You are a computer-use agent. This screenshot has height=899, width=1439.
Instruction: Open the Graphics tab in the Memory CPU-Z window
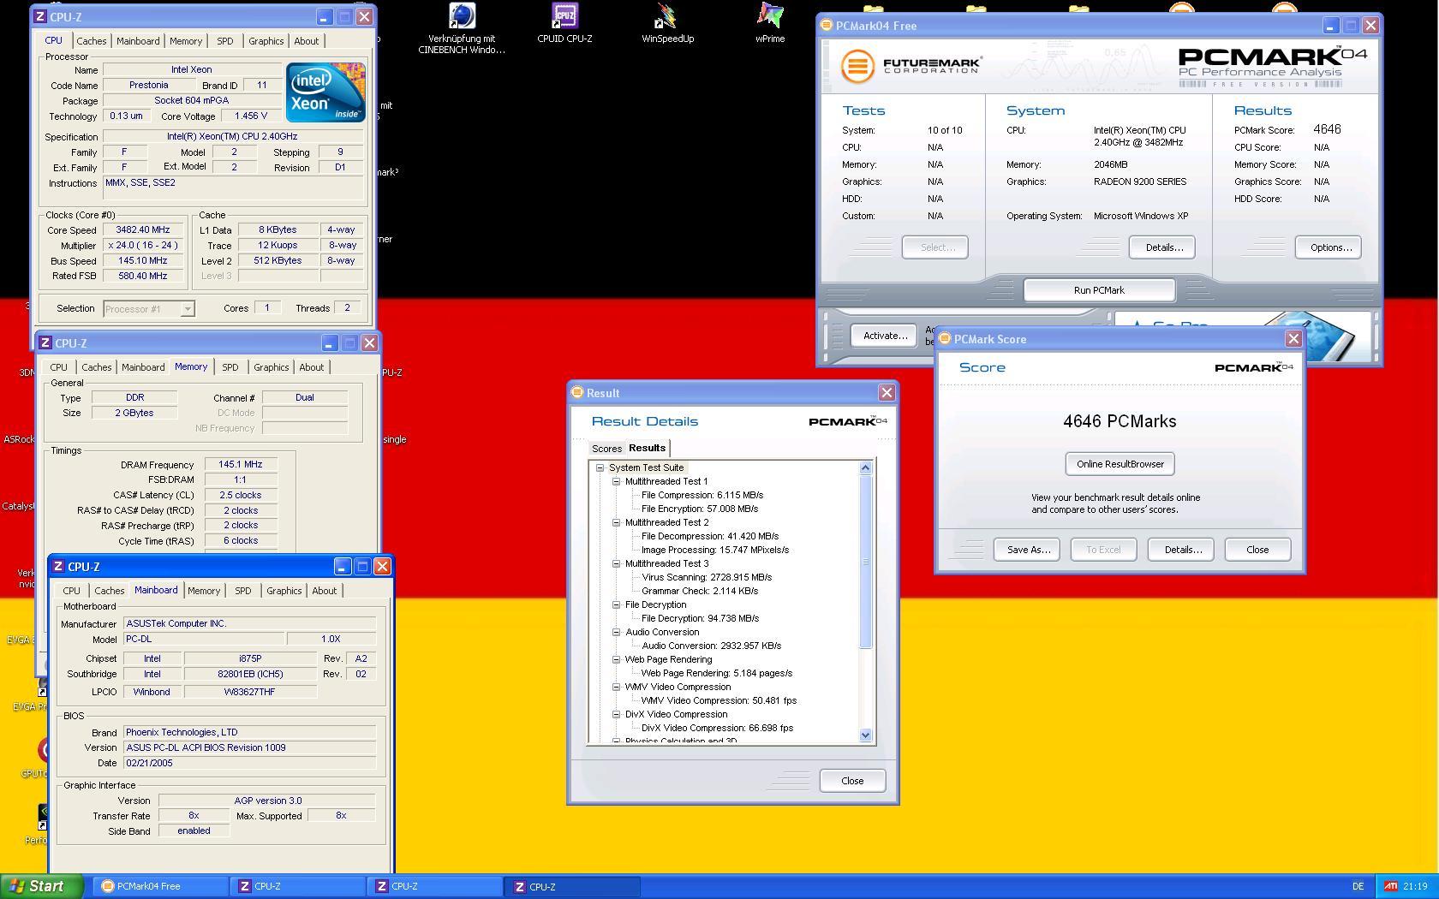point(271,367)
